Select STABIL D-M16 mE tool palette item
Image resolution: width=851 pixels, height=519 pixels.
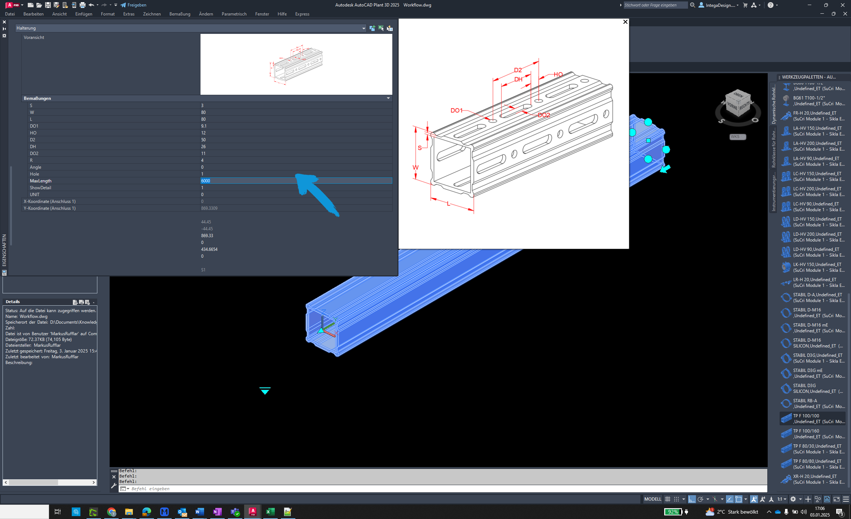pos(813,328)
